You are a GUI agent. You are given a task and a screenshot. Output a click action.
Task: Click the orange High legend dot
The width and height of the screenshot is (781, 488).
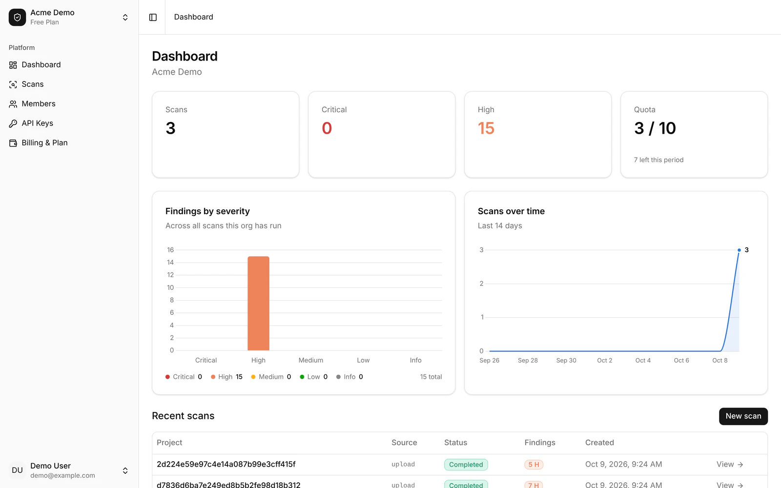(x=213, y=377)
